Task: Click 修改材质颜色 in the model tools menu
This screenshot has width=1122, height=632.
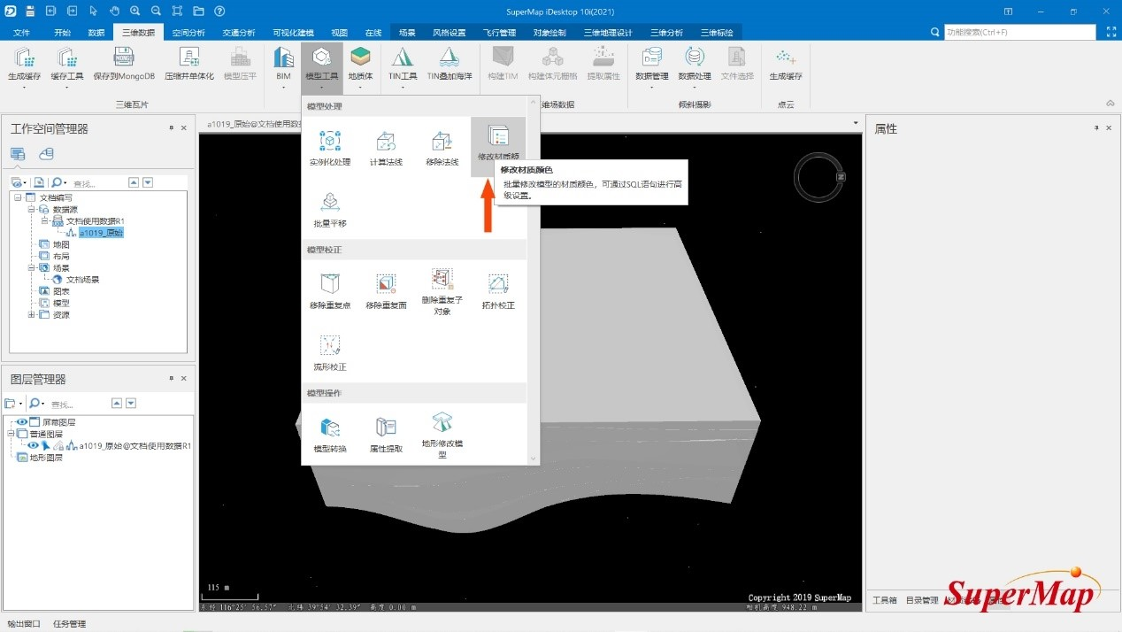Action: [498, 143]
